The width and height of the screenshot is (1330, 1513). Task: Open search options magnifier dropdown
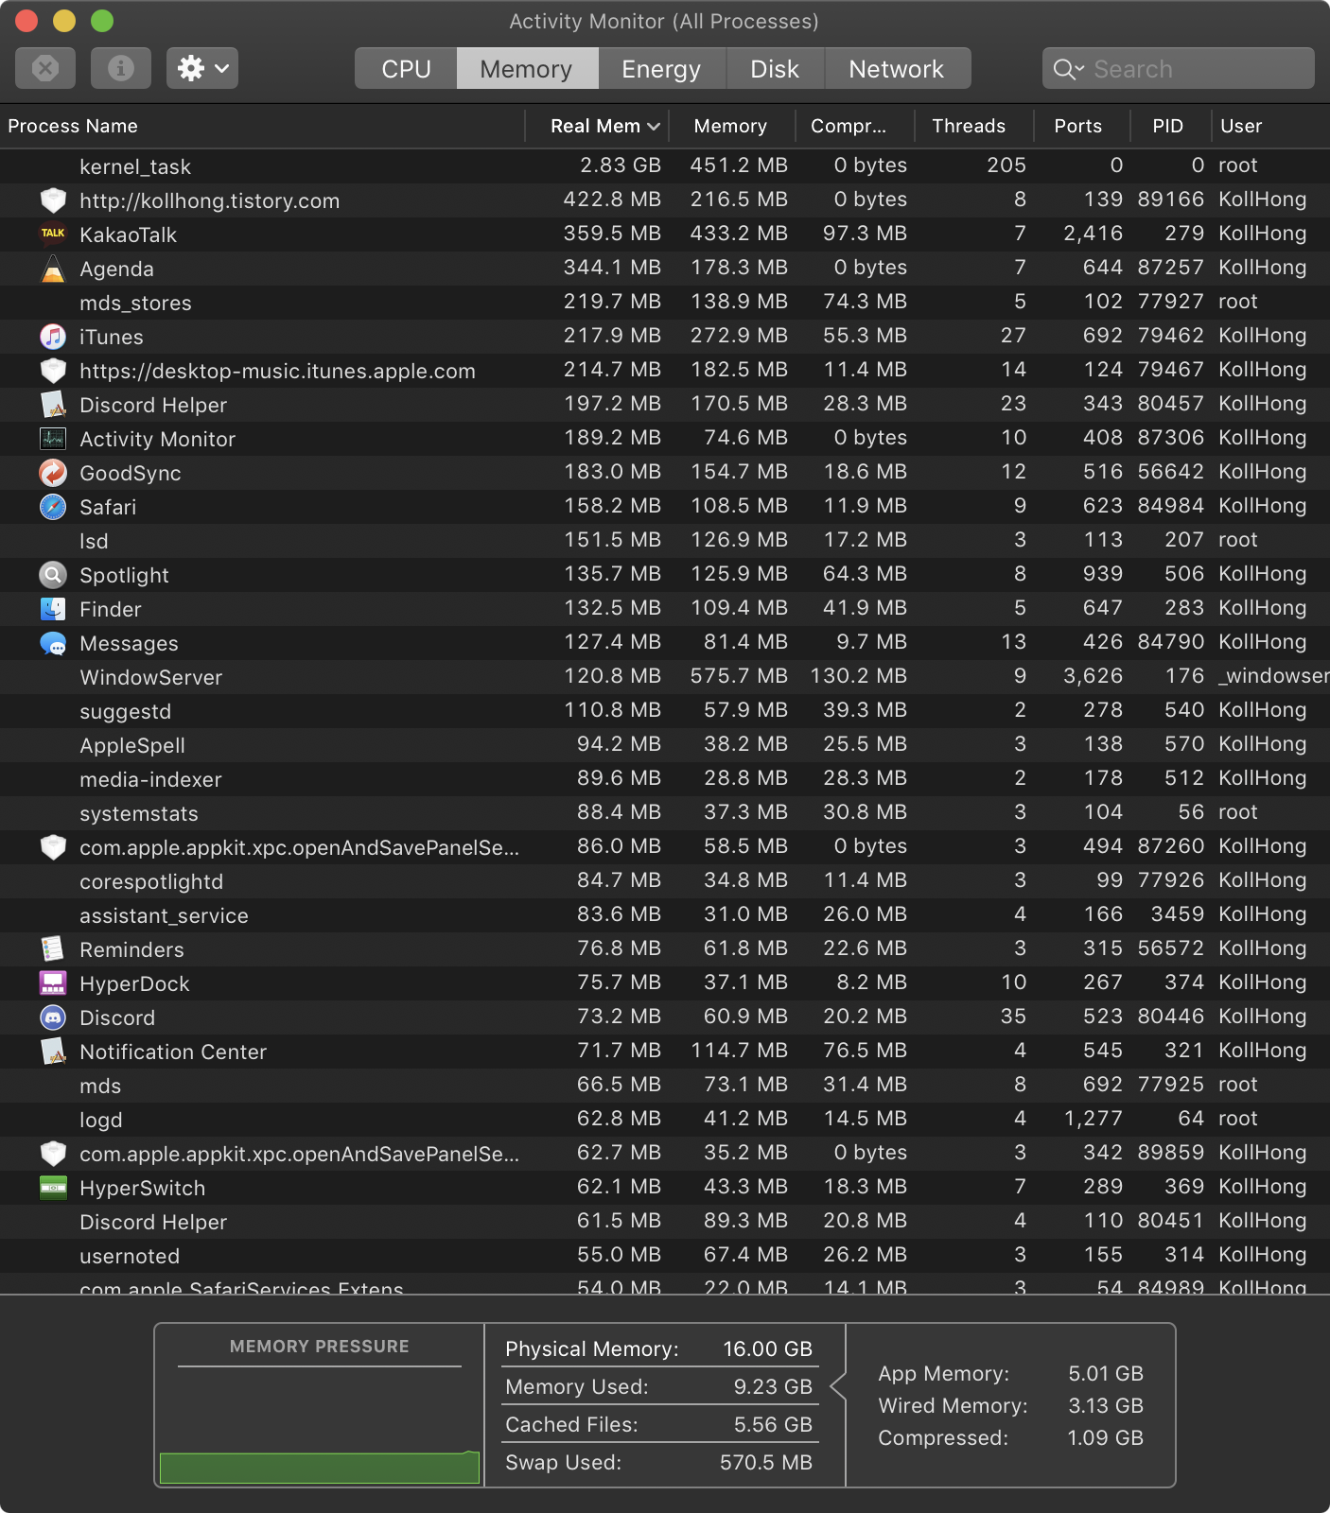(x=1068, y=69)
